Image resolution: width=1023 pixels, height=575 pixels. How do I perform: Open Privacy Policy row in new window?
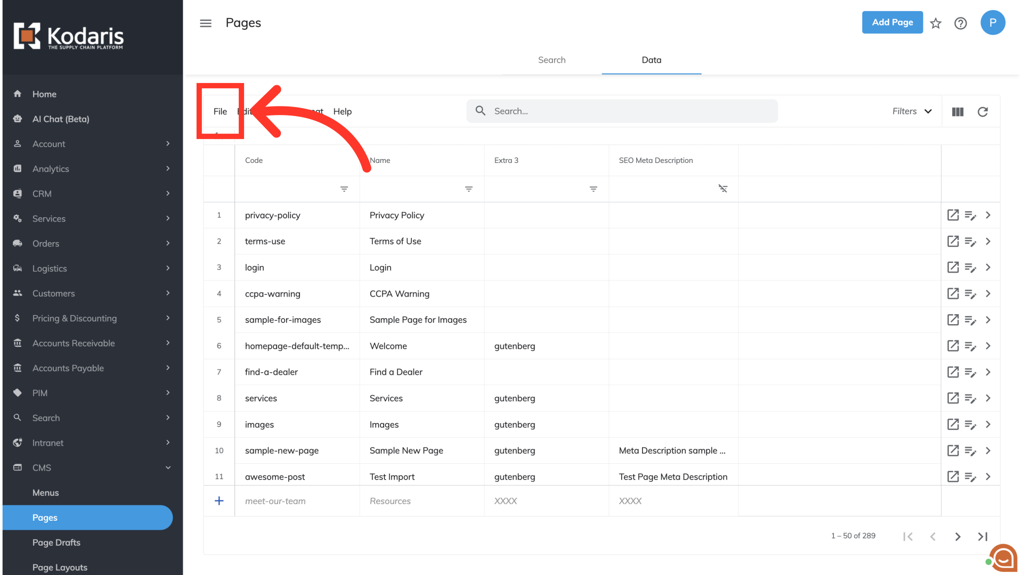(953, 215)
